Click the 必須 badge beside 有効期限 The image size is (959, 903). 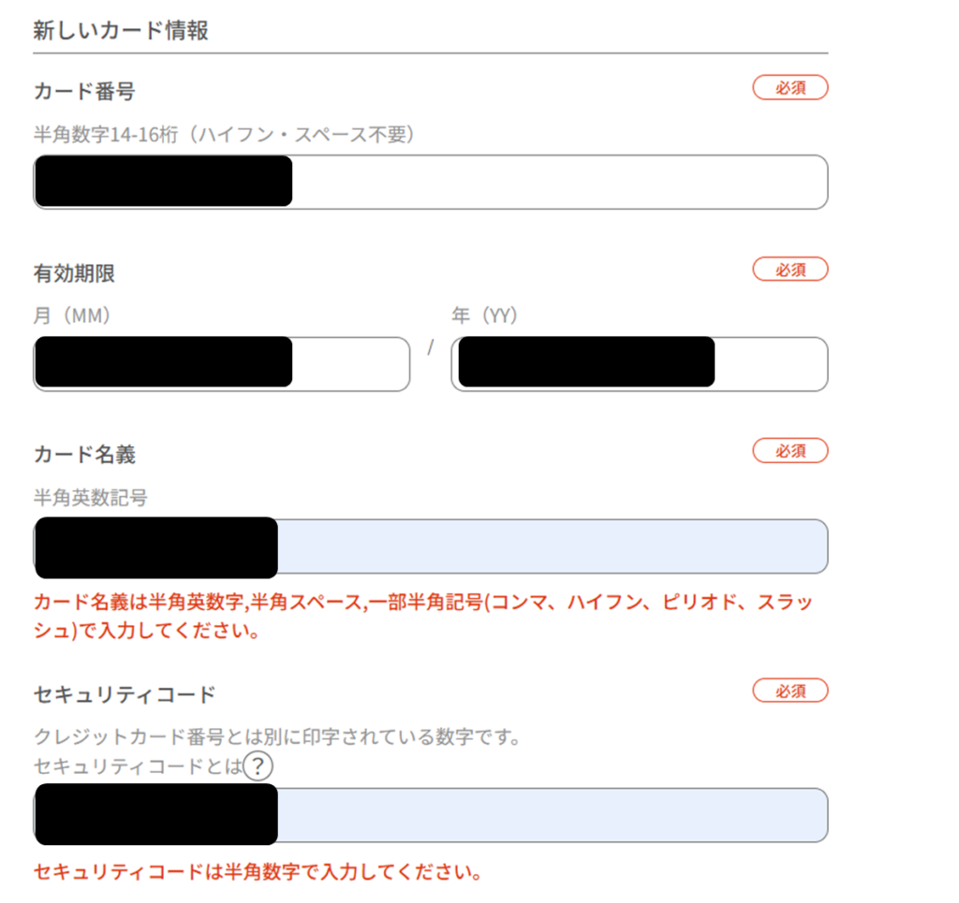(789, 269)
